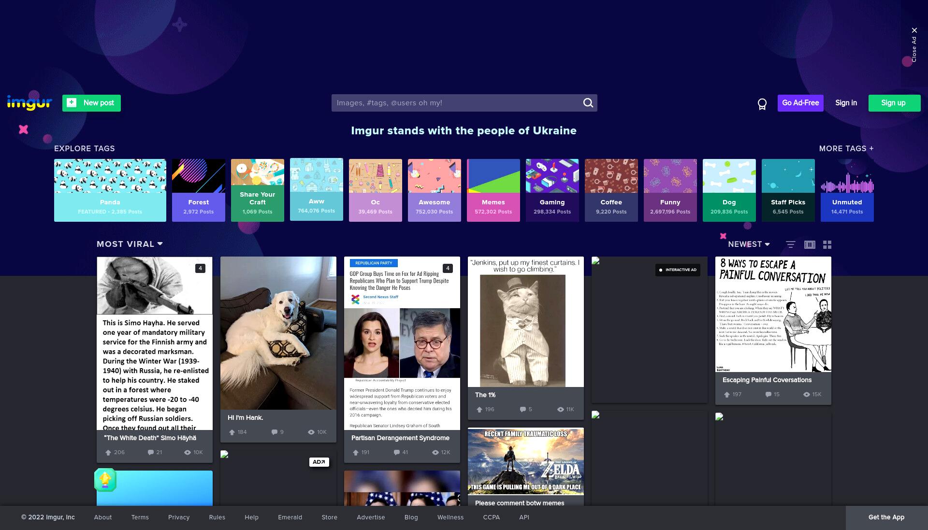Click views eye icon on 'The 1%' post
Viewport: 928px width, 530px height.
tap(560, 409)
